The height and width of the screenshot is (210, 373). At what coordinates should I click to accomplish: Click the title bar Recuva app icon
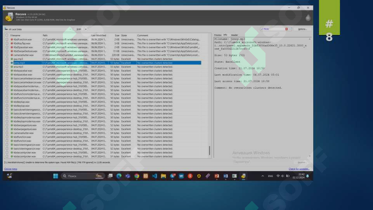(x=5, y=8)
